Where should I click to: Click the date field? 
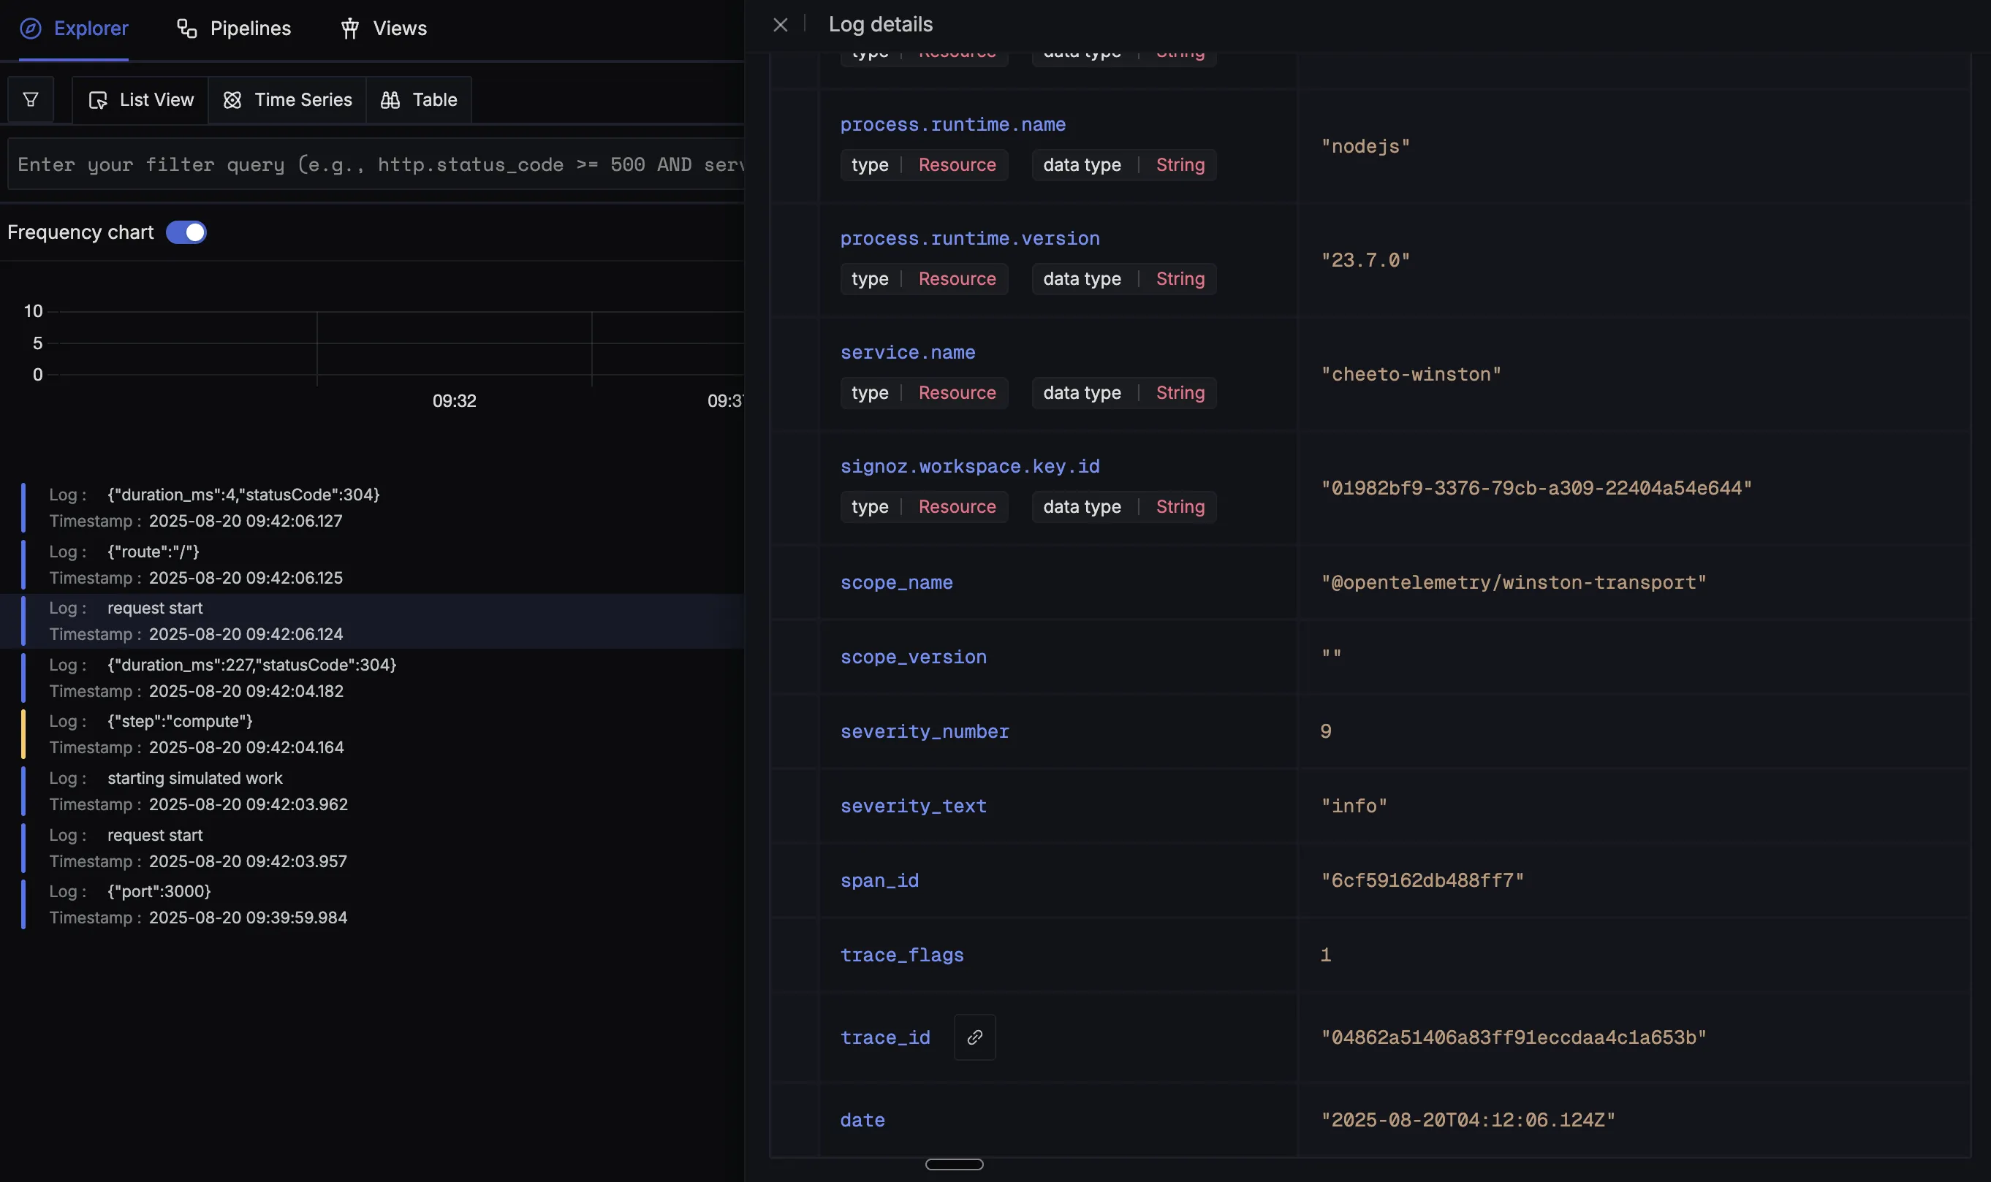862,1120
